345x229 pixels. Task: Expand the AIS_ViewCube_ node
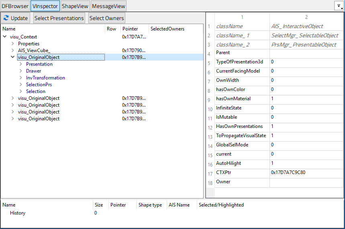pos(13,51)
